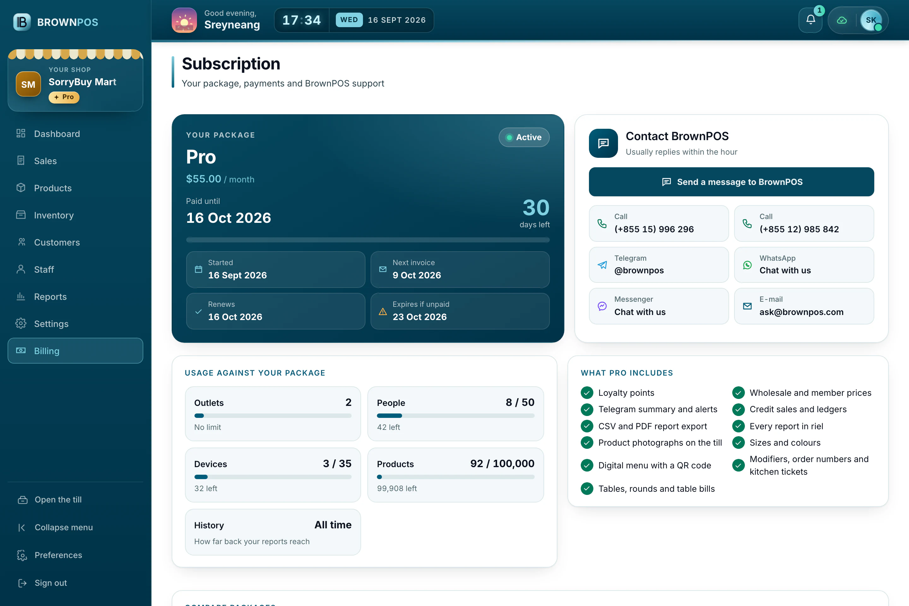Click the Telegram paper plane icon
This screenshot has height=606, width=909.
602,265
